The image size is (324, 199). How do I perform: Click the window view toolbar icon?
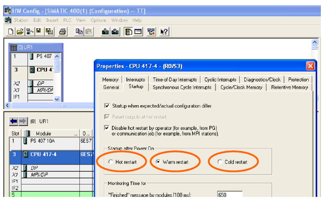pyautogui.click(x=138, y=32)
